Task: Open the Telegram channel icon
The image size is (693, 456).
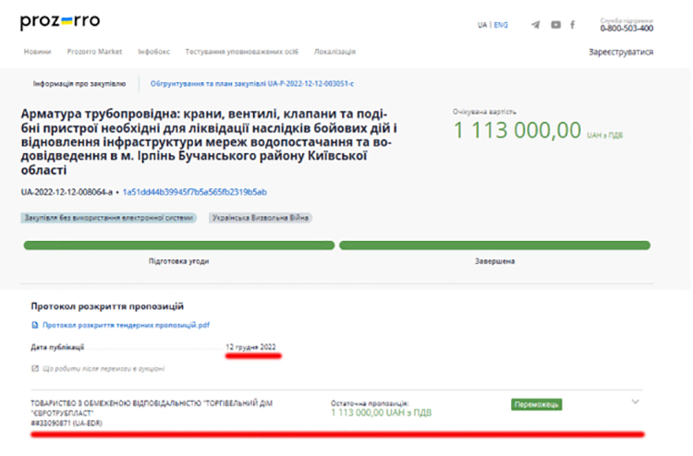Action: point(536,25)
